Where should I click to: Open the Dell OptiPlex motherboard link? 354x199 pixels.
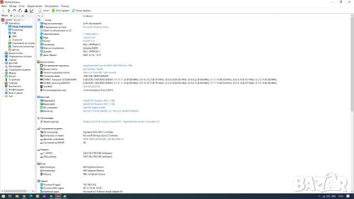(93, 69)
